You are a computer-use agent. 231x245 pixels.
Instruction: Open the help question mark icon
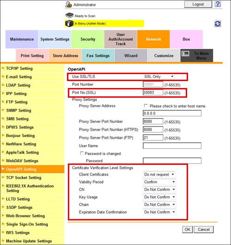[x=218, y=4]
